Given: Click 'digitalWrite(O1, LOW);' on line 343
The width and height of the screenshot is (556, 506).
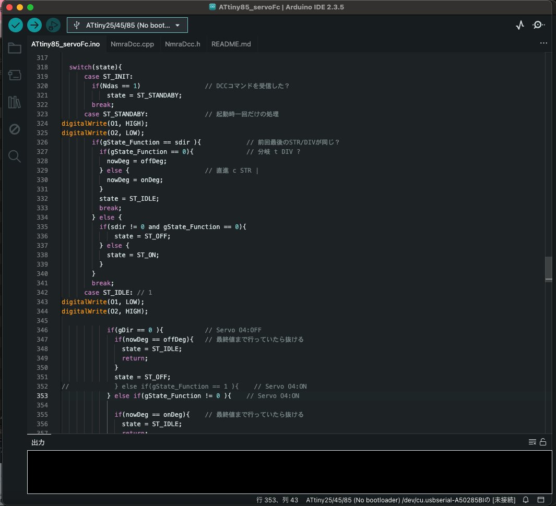Looking at the screenshot, I should 103,302.
